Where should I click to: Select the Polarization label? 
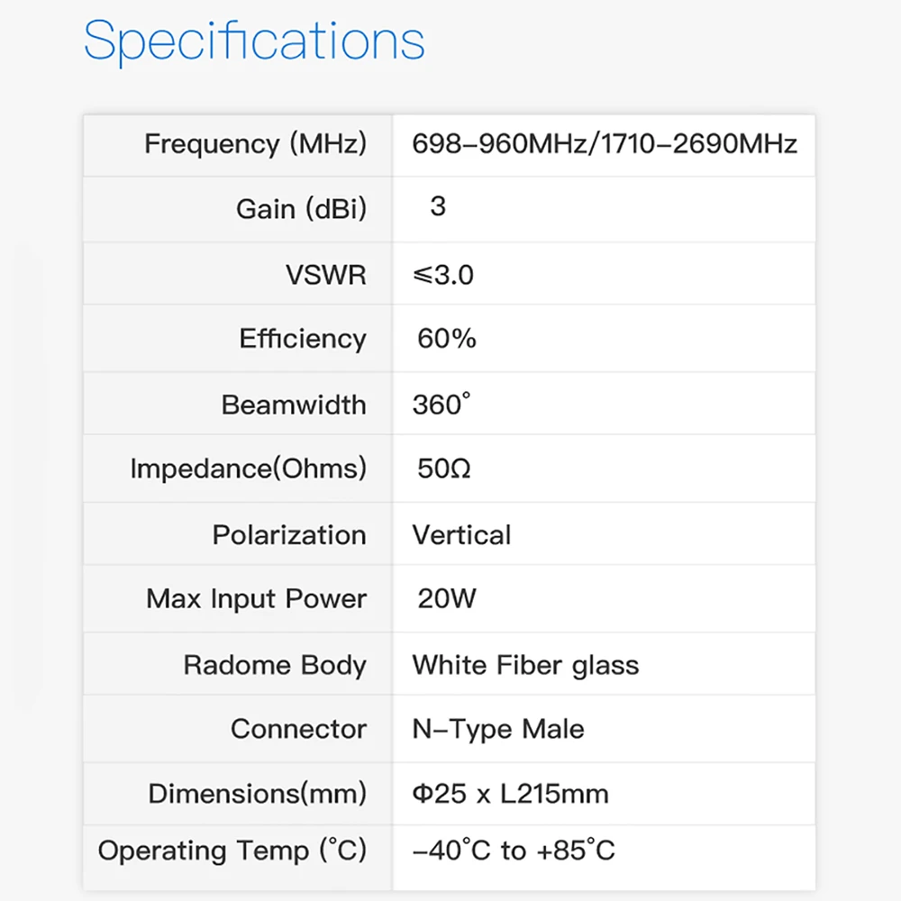pos(289,535)
